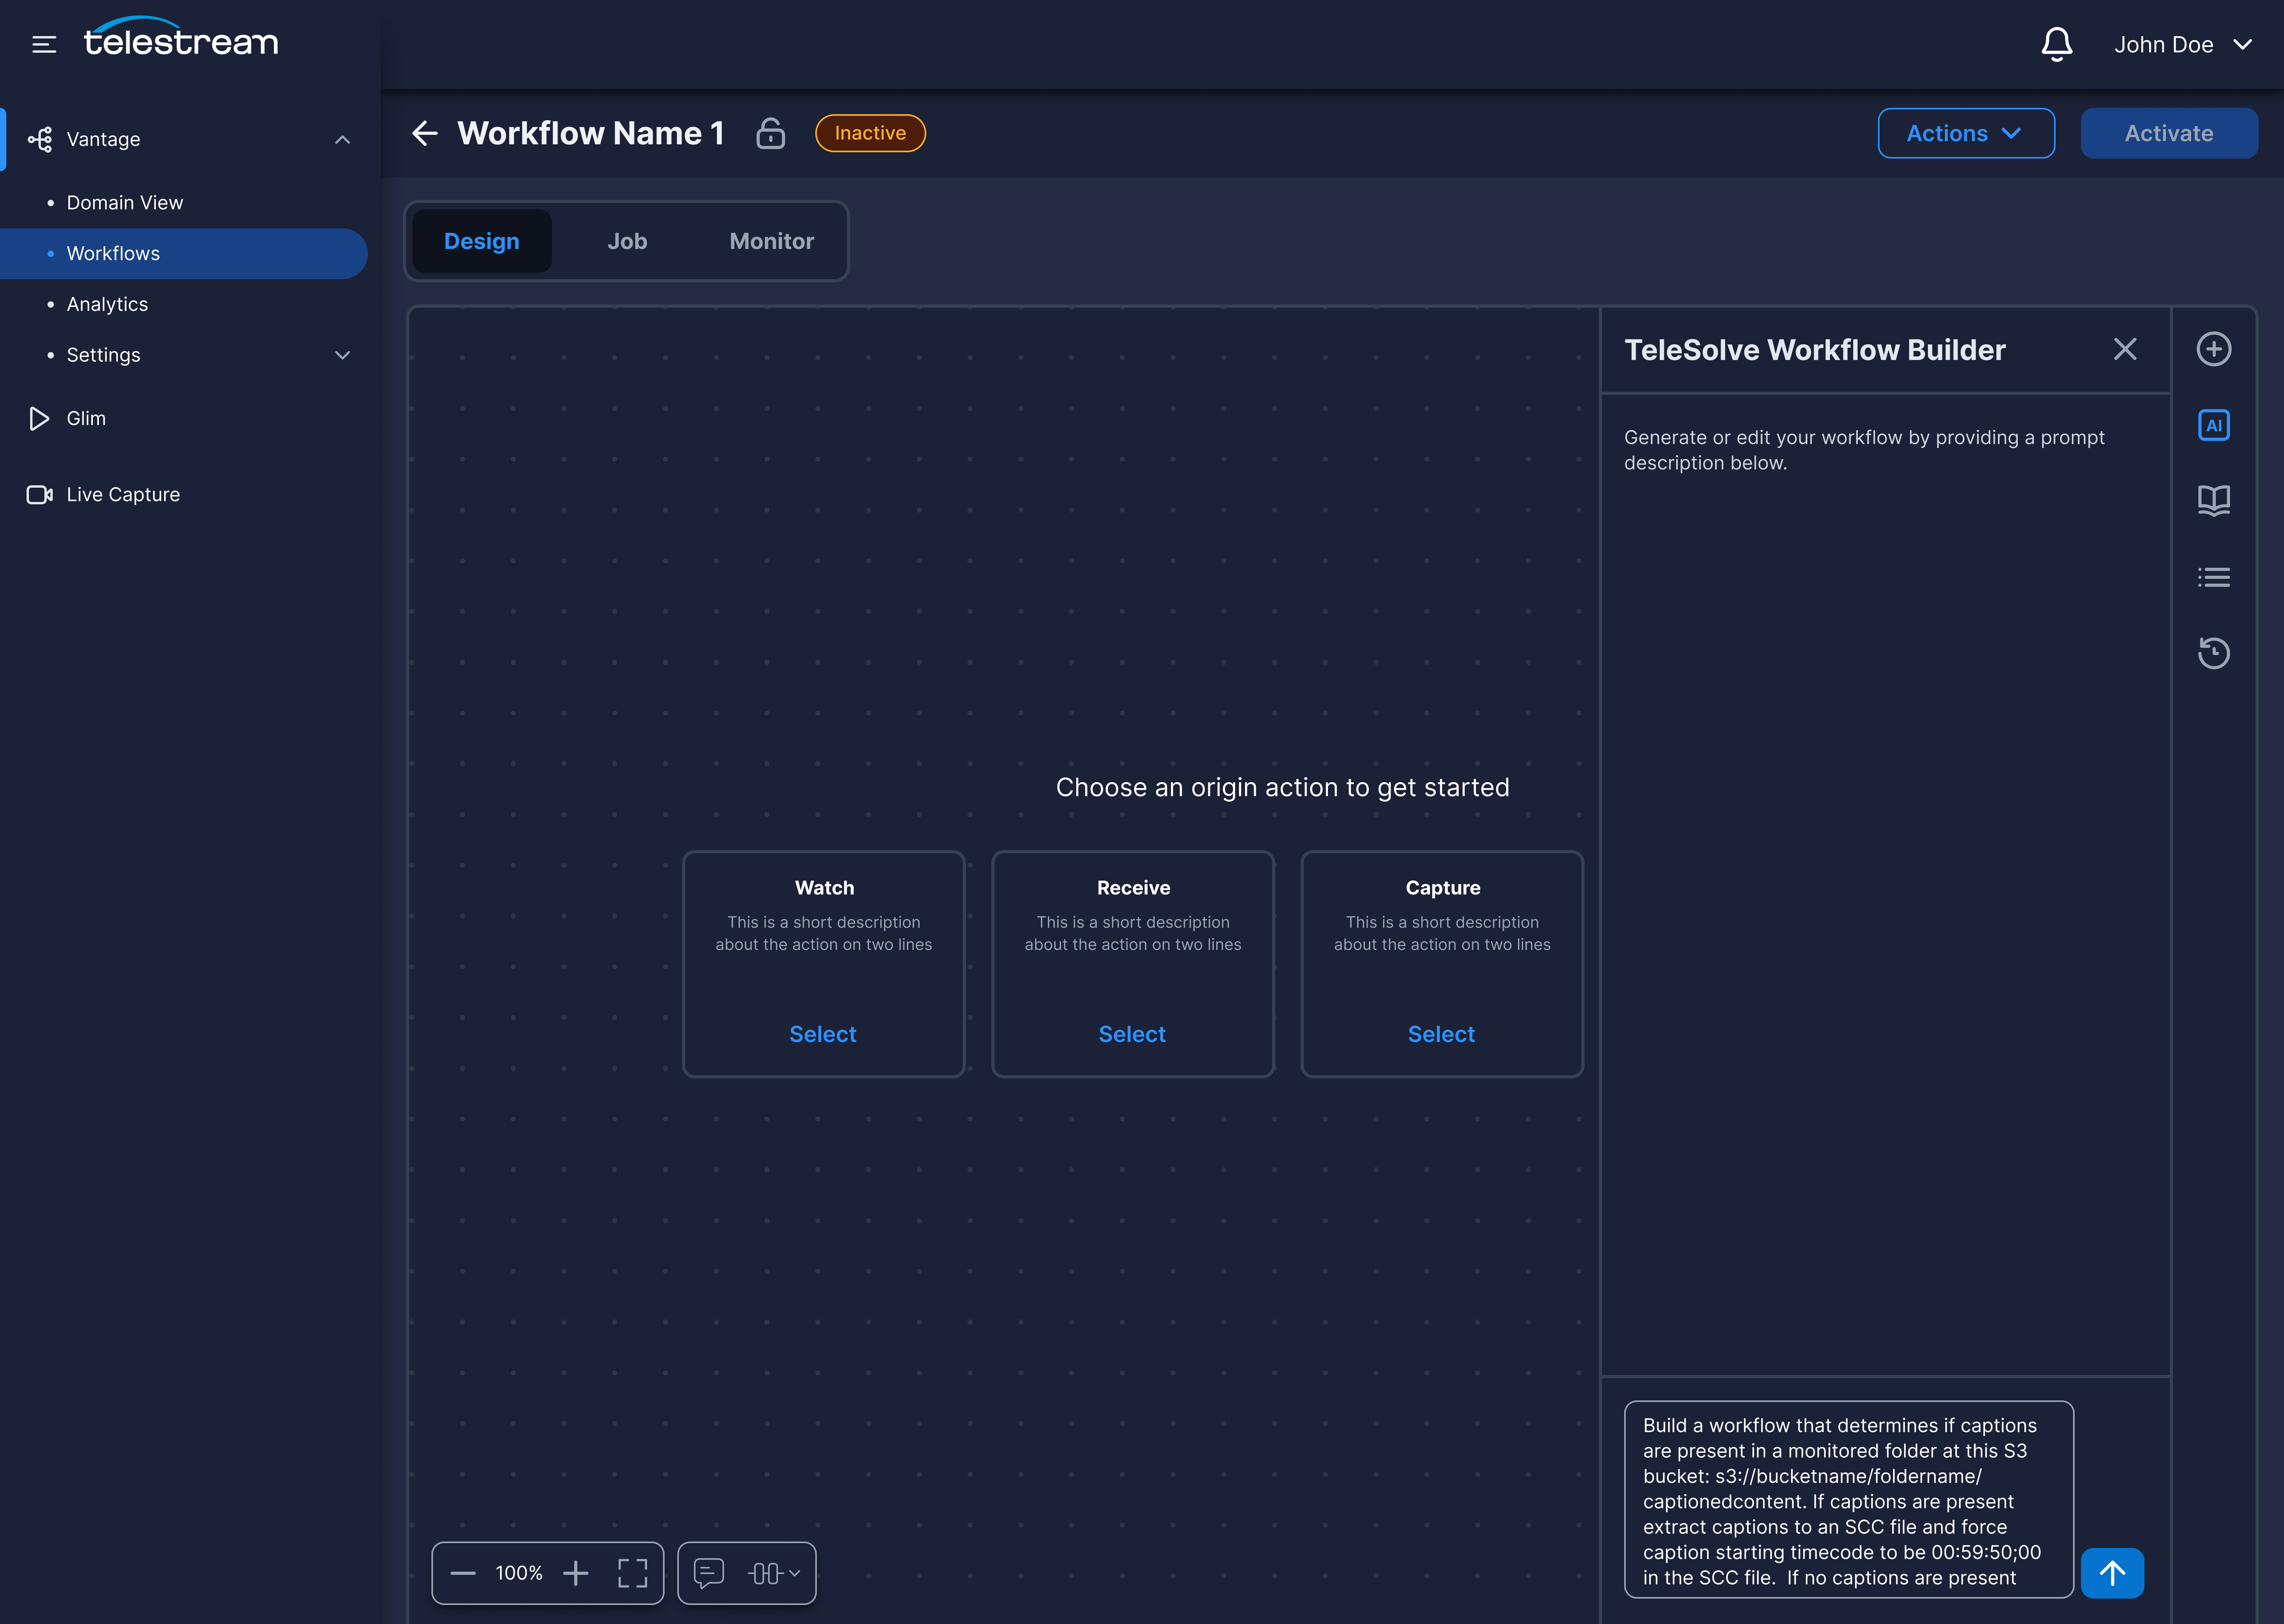Close the TeleSolve Workflow Builder panel

click(2125, 349)
